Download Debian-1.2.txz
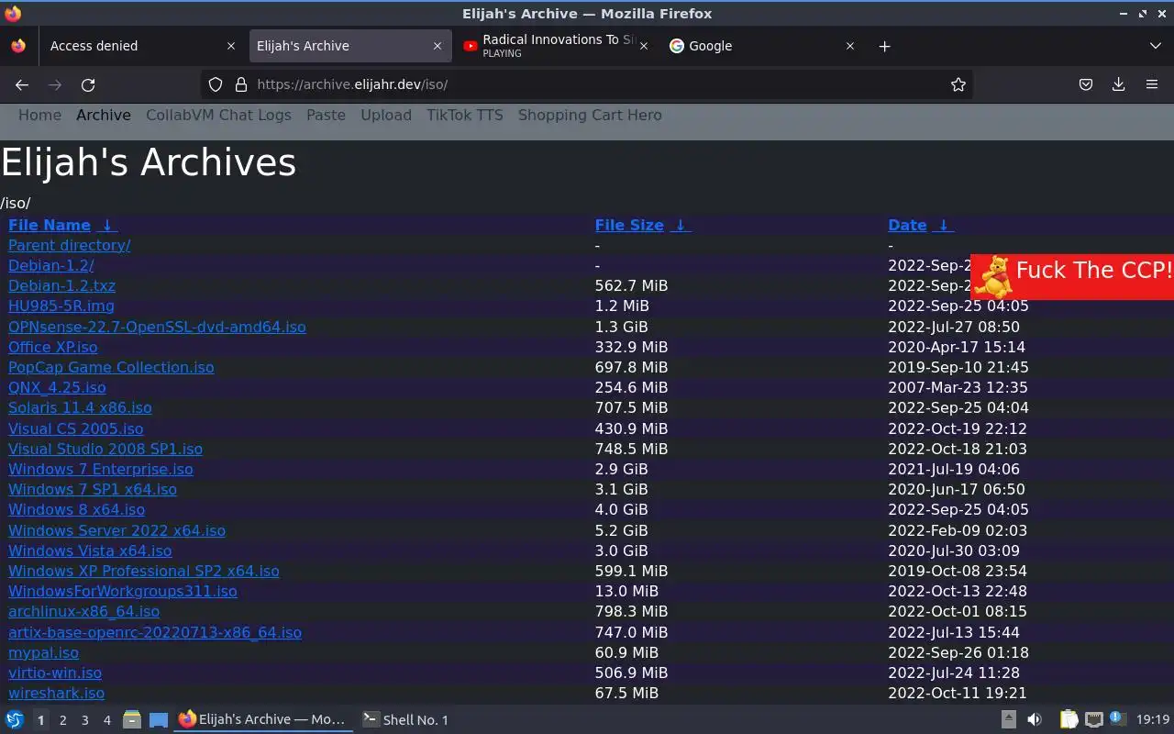 point(61,285)
